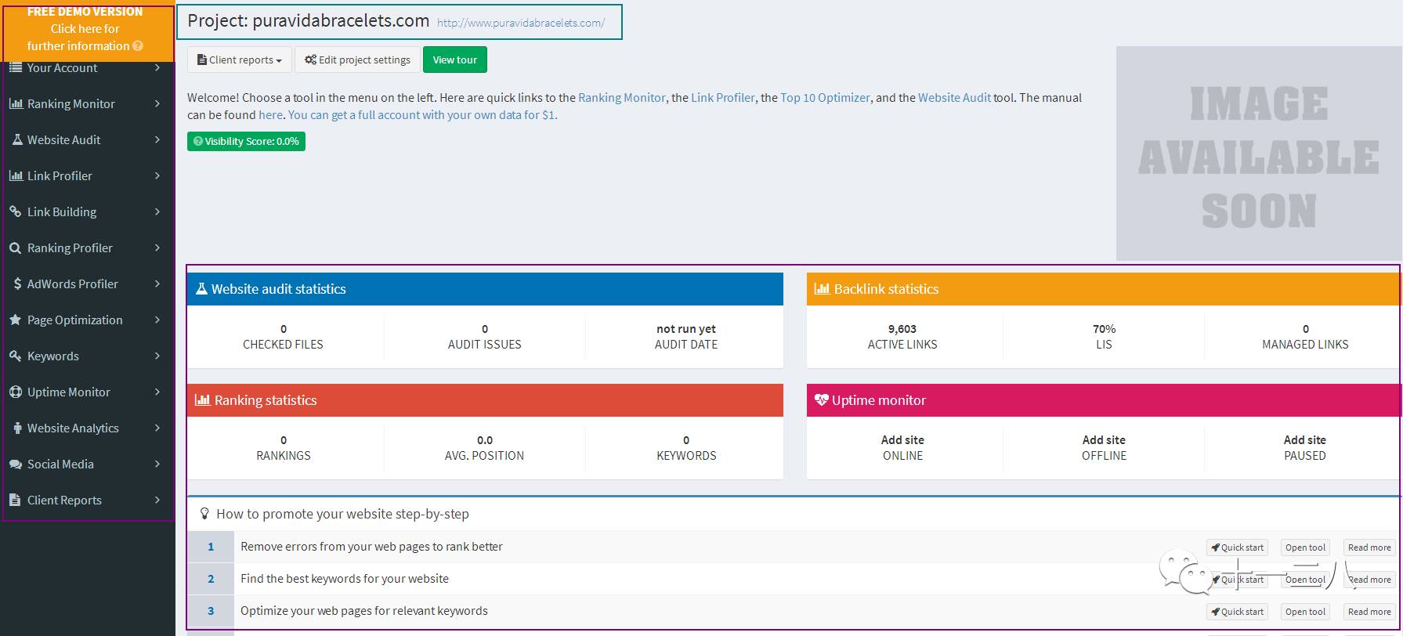Click the 'not run yet' AUDIT DATE value
This screenshot has width=1403, height=636.
[x=686, y=329]
